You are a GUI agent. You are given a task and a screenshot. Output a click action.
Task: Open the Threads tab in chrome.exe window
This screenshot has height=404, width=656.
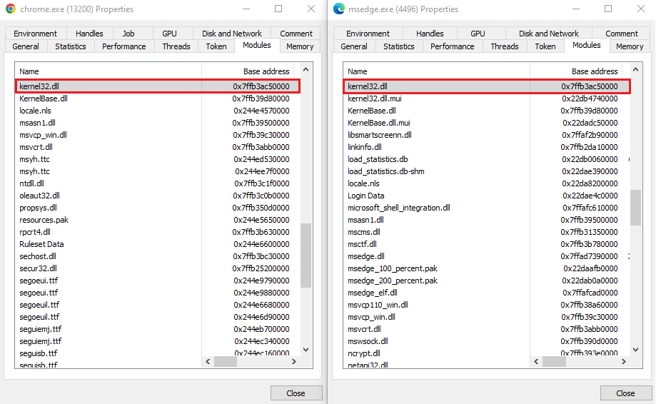176,46
